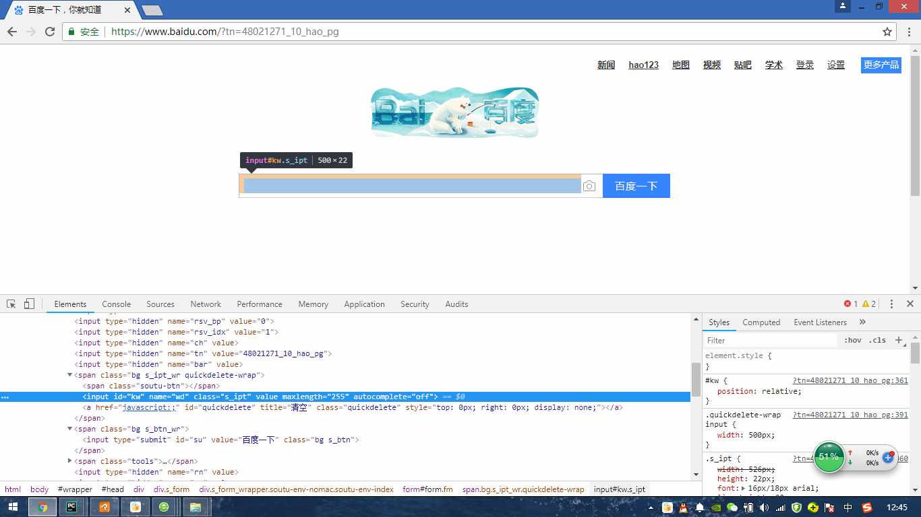Toggle the .cls class editor
This screenshot has height=517, width=921.
(x=877, y=341)
